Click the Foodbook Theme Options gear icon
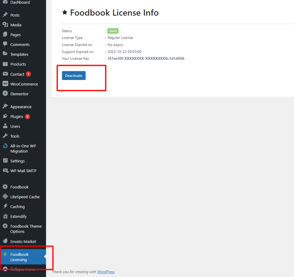The image size is (294, 277). (5, 226)
